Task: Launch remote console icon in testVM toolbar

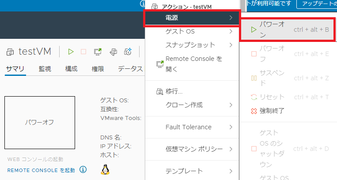Action: click(x=98, y=52)
